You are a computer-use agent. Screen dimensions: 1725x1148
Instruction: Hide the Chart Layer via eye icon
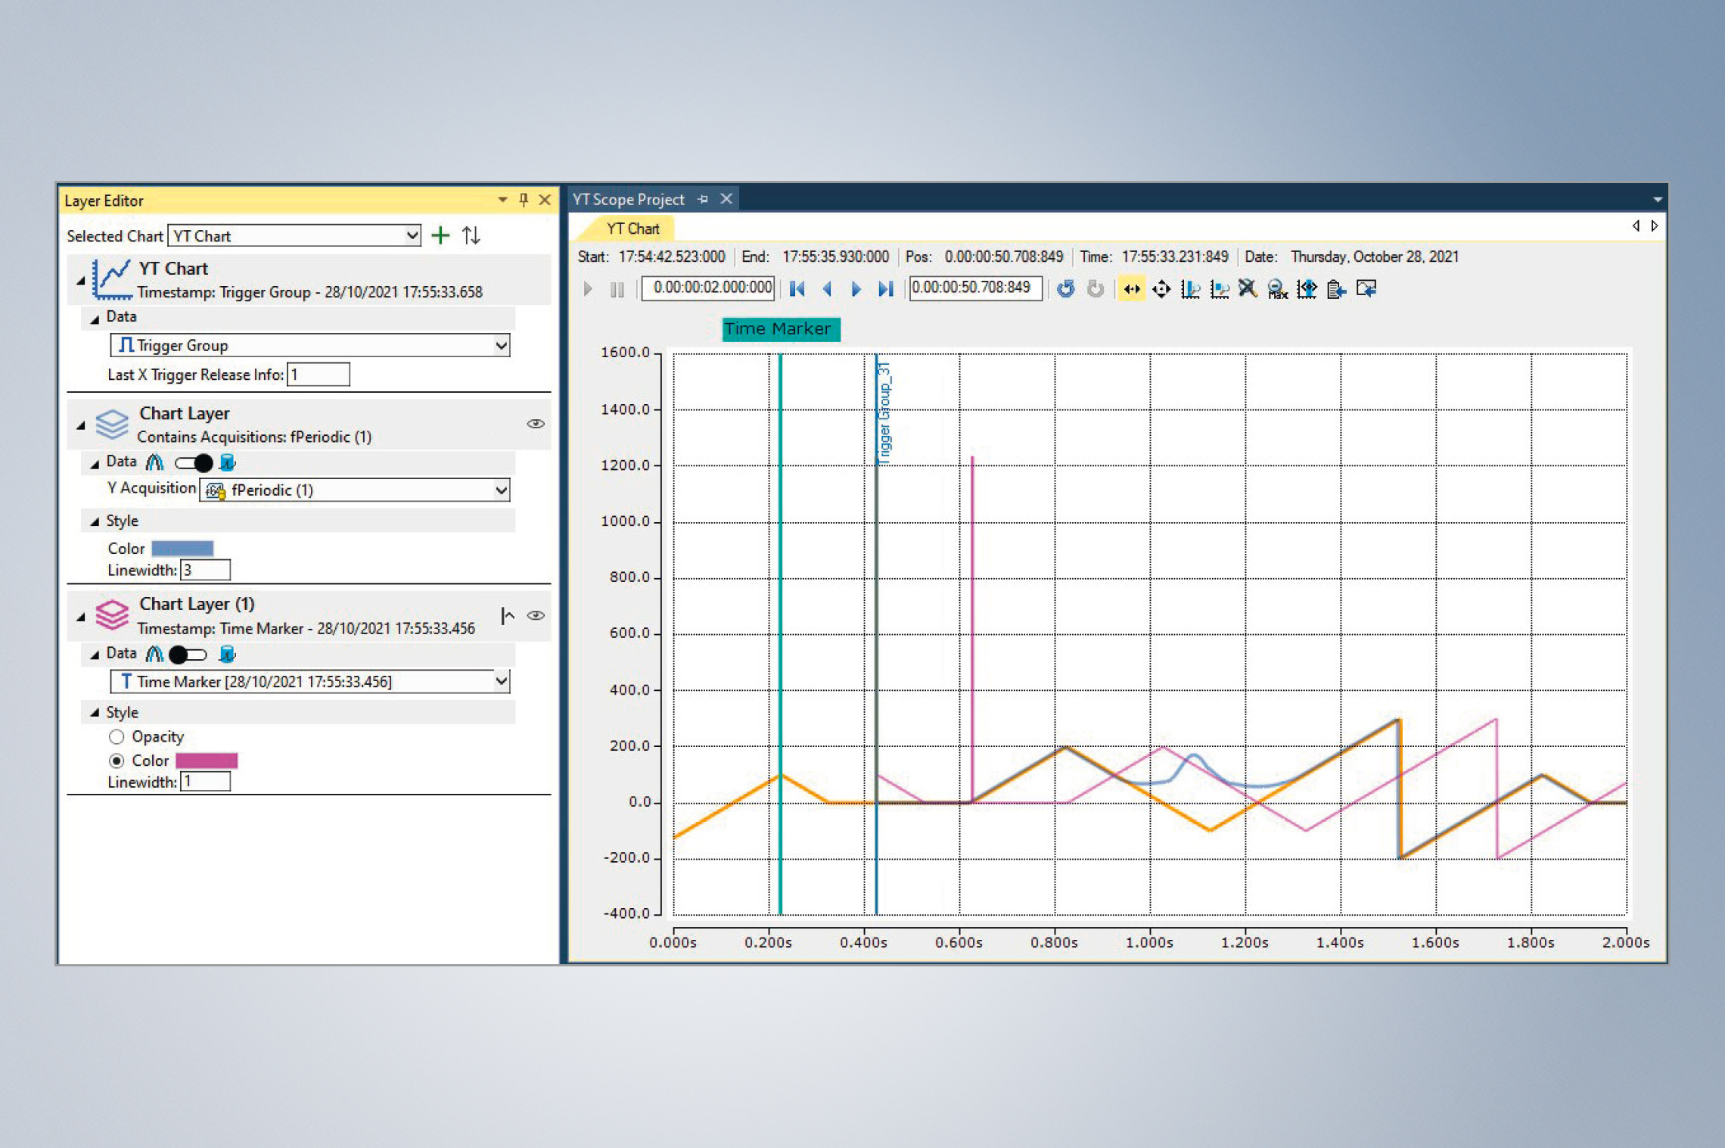pos(536,424)
